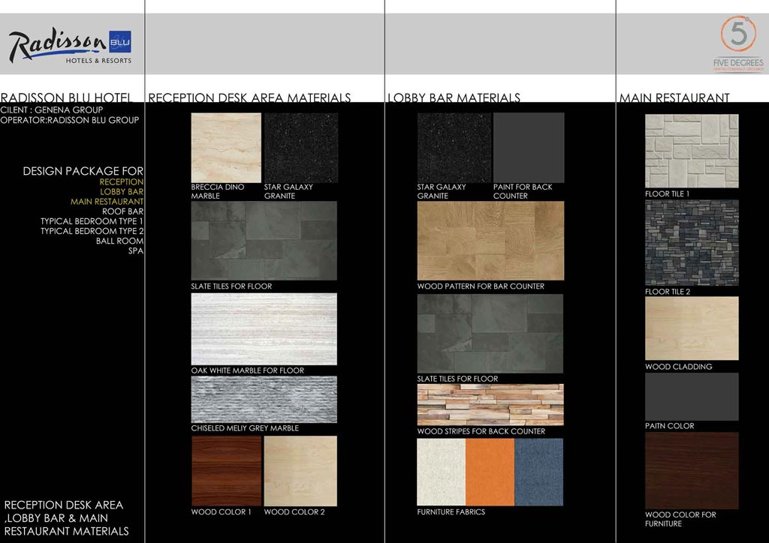Pick the blue furniture fabric swatch
Viewport: 769px width, 543px height.
pos(538,472)
